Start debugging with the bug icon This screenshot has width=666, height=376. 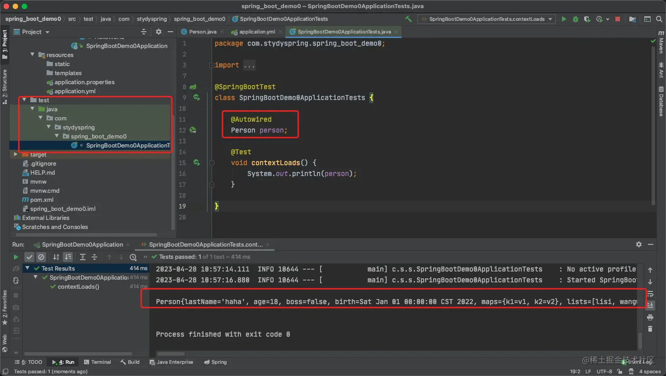point(576,19)
